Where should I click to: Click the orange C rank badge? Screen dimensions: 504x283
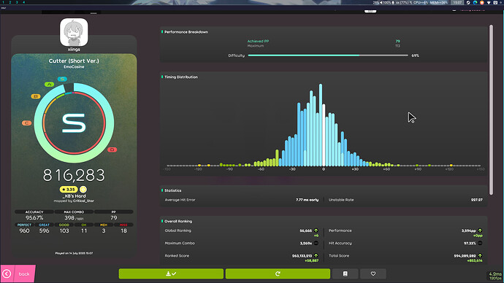pyautogui.click(x=27, y=123)
